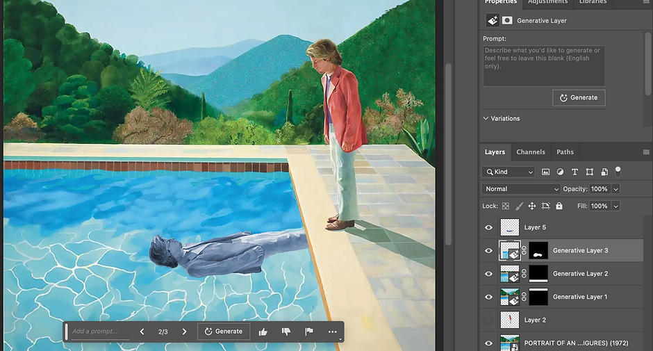This screenshot has height=351, width=653.
Task: Select Generative Layer 1 thumbnail
Action: point(510,297)
